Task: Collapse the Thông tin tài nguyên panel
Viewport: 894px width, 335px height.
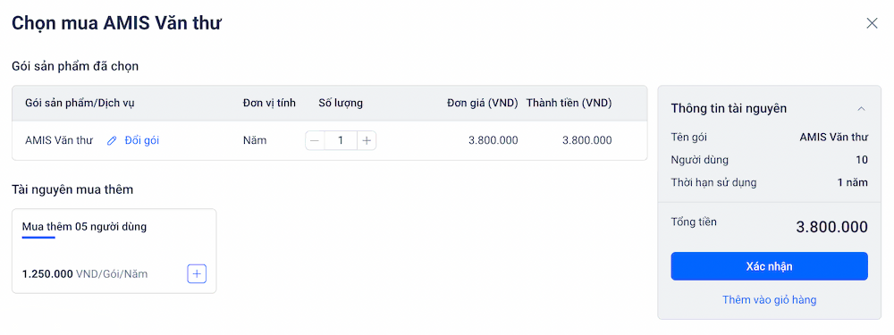Action: click(862, 108)
